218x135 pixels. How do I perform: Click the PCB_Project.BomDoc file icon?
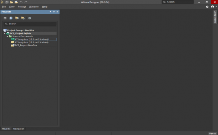click(x=13, y=45)
